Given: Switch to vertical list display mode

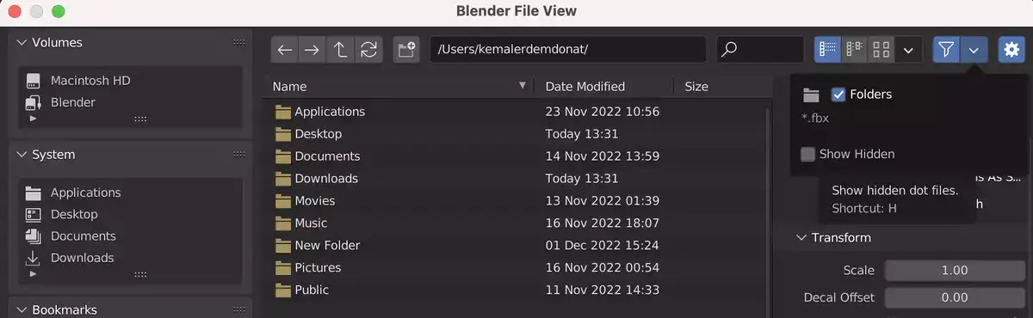Looking at the screenshot, I should [x=828, y=50].
